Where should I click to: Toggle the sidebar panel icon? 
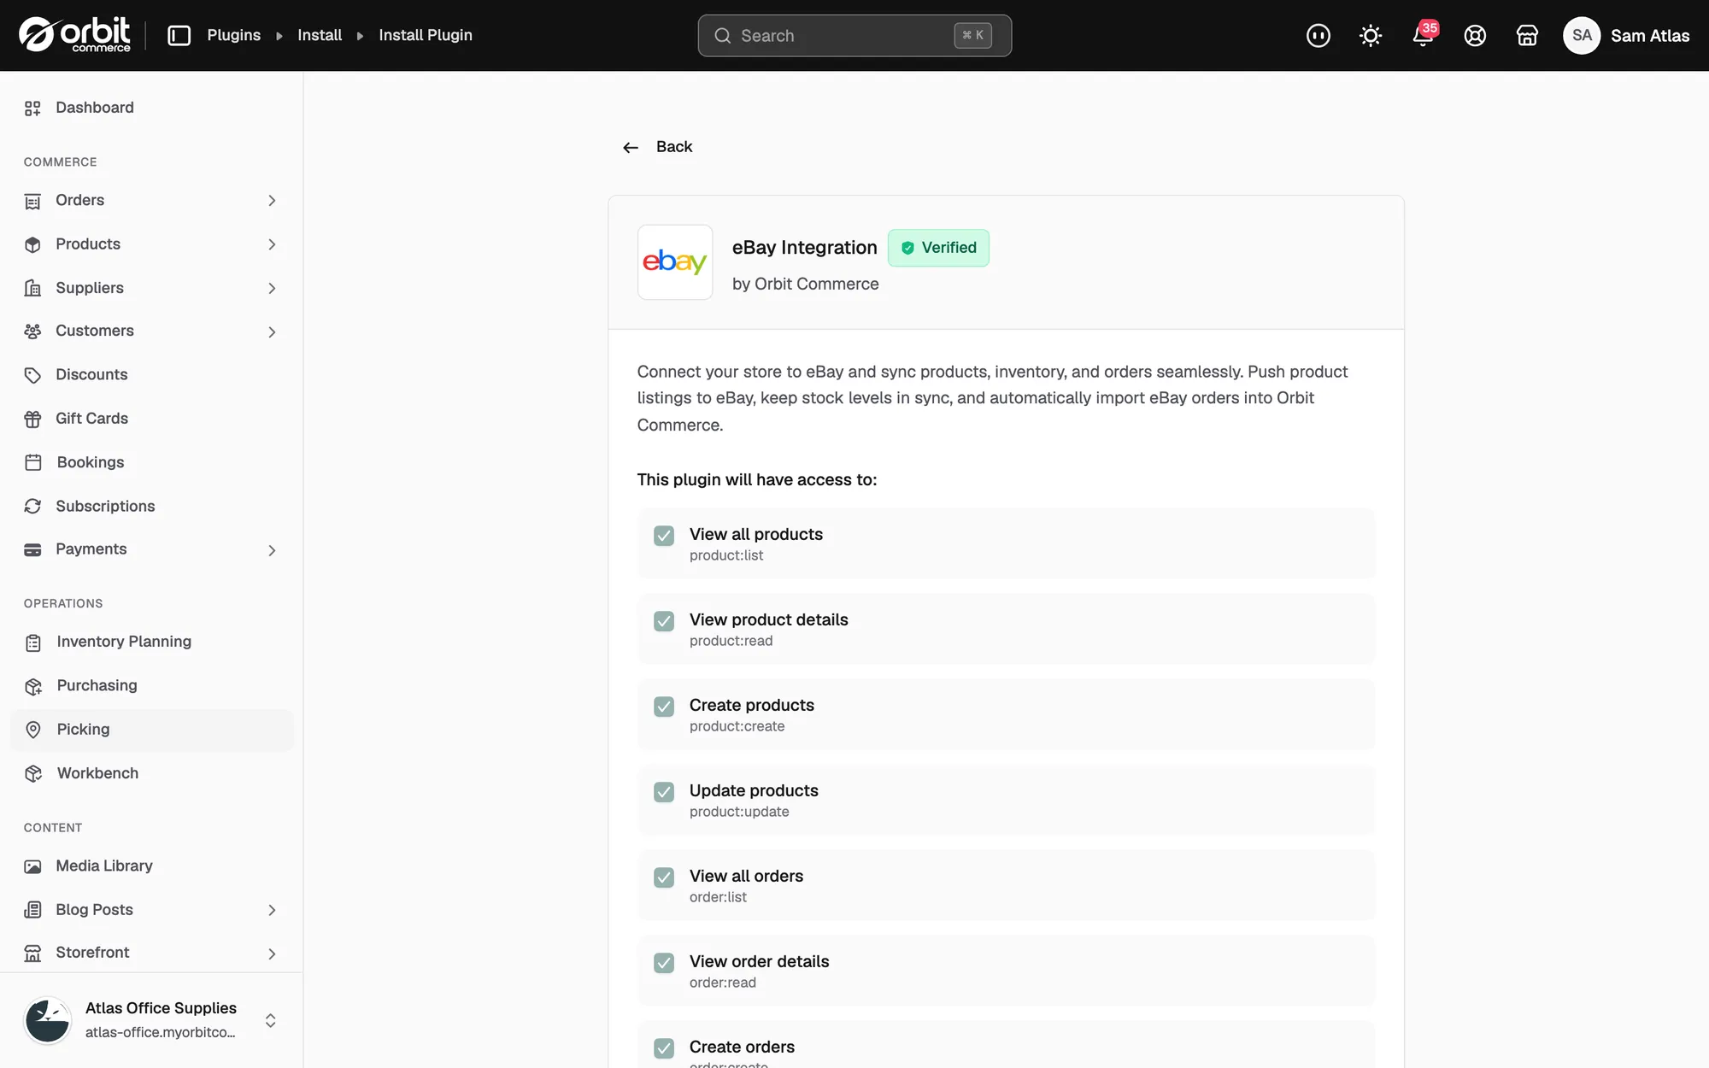point(179,35)
